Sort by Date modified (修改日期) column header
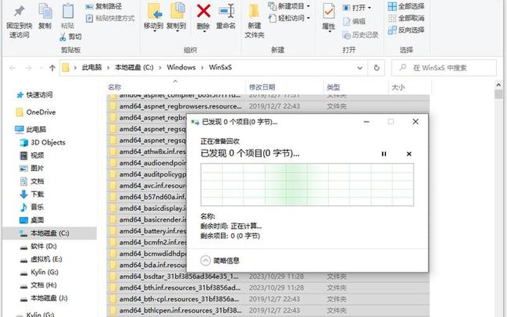Viewport: 507px width, 317px height. (x=262, y=87)
